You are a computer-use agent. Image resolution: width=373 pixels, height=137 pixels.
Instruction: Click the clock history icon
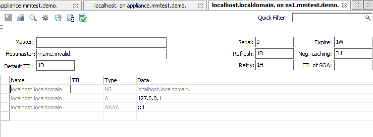58,18
